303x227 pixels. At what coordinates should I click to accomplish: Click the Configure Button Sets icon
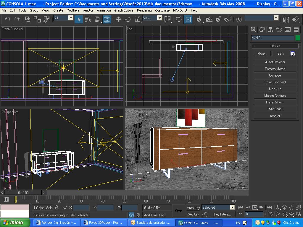(x=293, y=53)
